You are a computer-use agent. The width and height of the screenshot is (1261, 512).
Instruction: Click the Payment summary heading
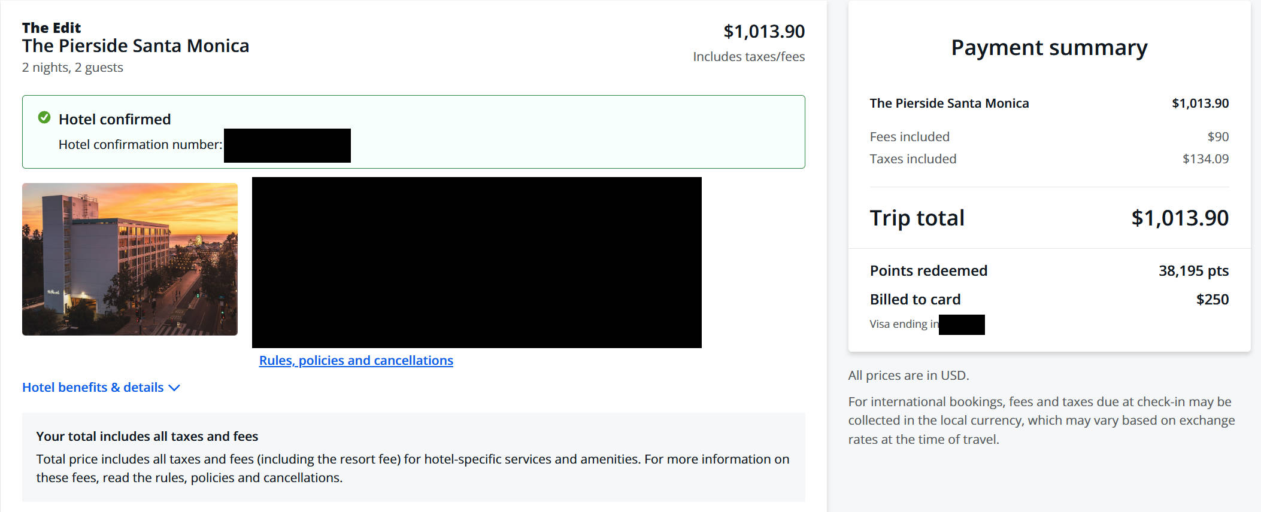point(1049,48)
